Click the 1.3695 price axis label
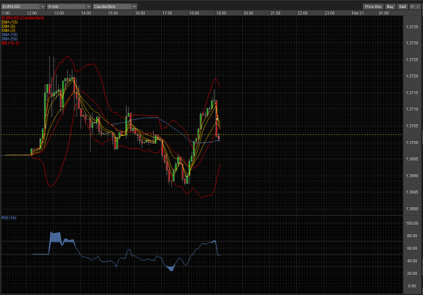 pos(412,159)
